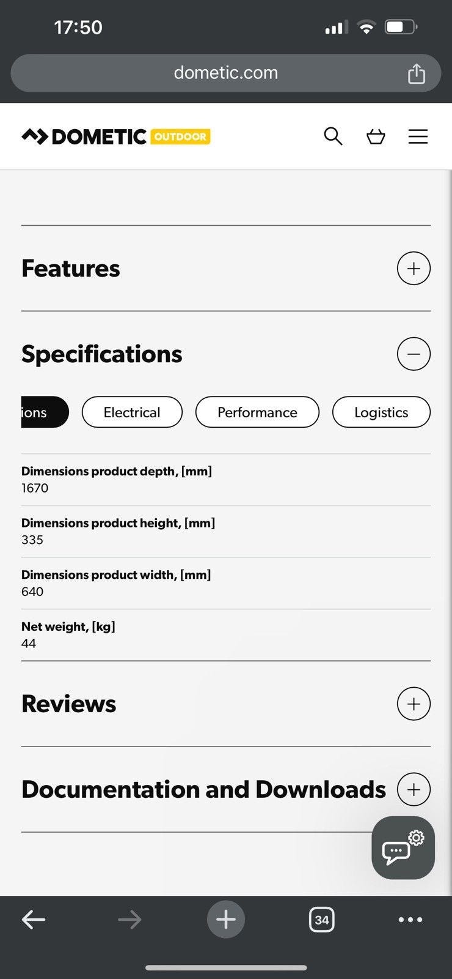452x979 pixels.
Task: Open the chat support widget
Action: click(x=403, y=848)
